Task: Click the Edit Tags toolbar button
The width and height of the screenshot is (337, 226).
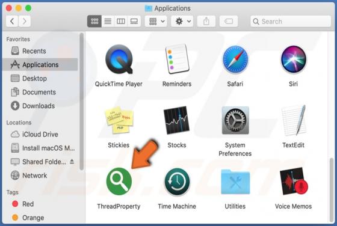Action: [229, 21]
